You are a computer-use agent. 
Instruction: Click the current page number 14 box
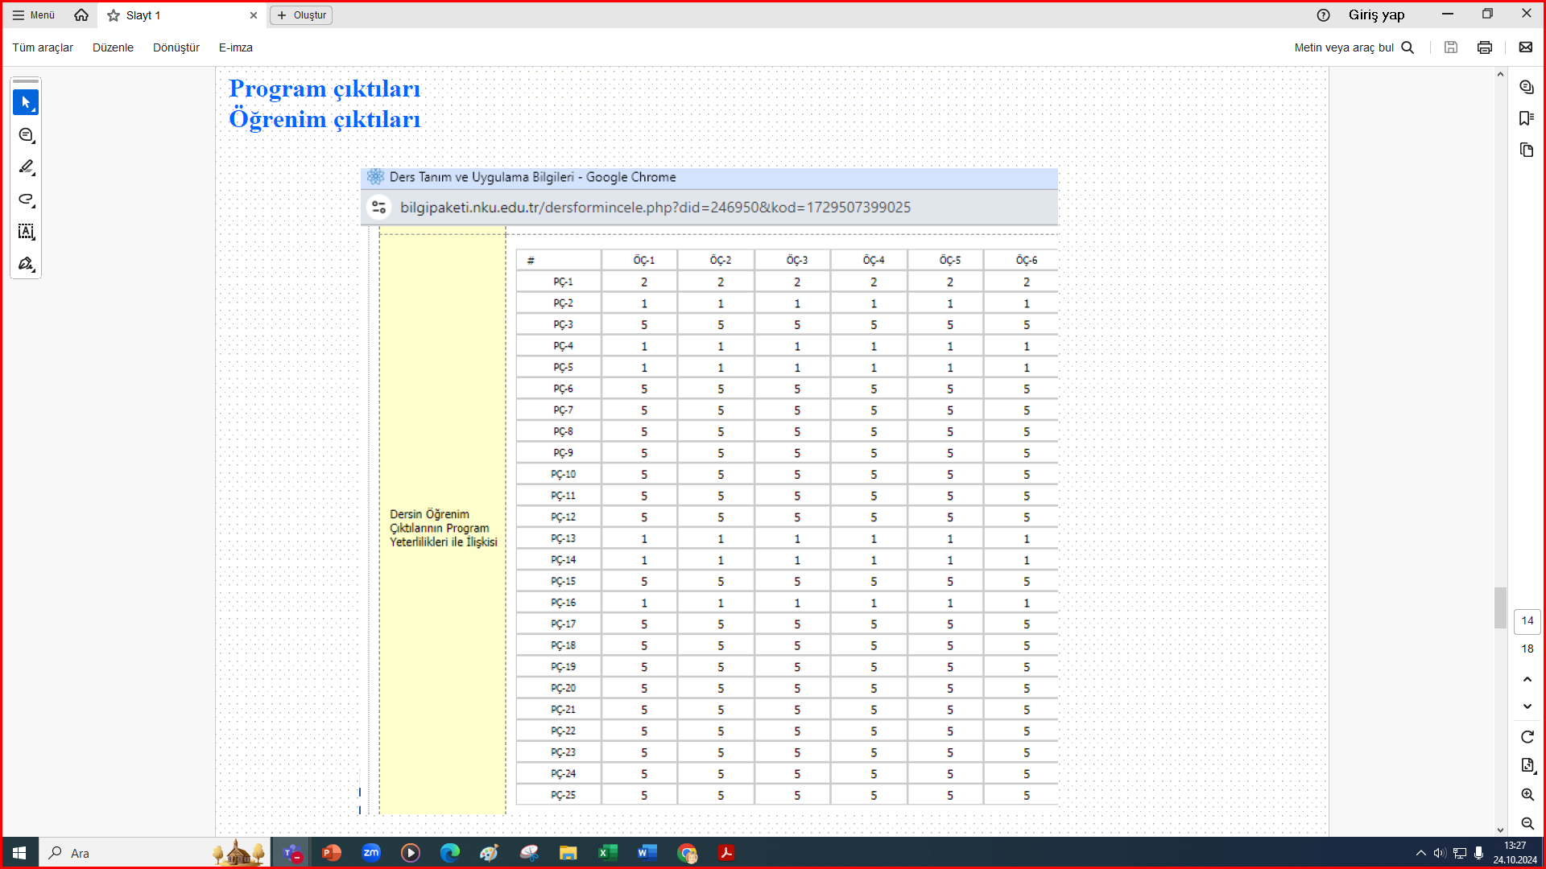click(x=1527, y=621)
